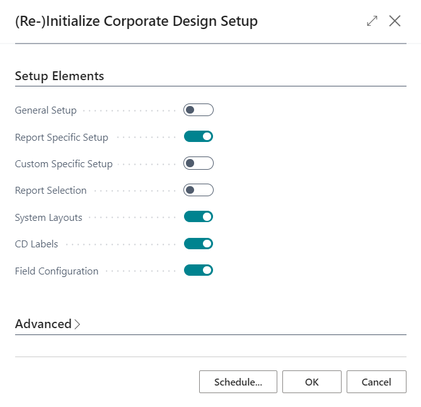Open the Schedule... dialog
This screenshot has height=407, width=421.
pos(238,382)
